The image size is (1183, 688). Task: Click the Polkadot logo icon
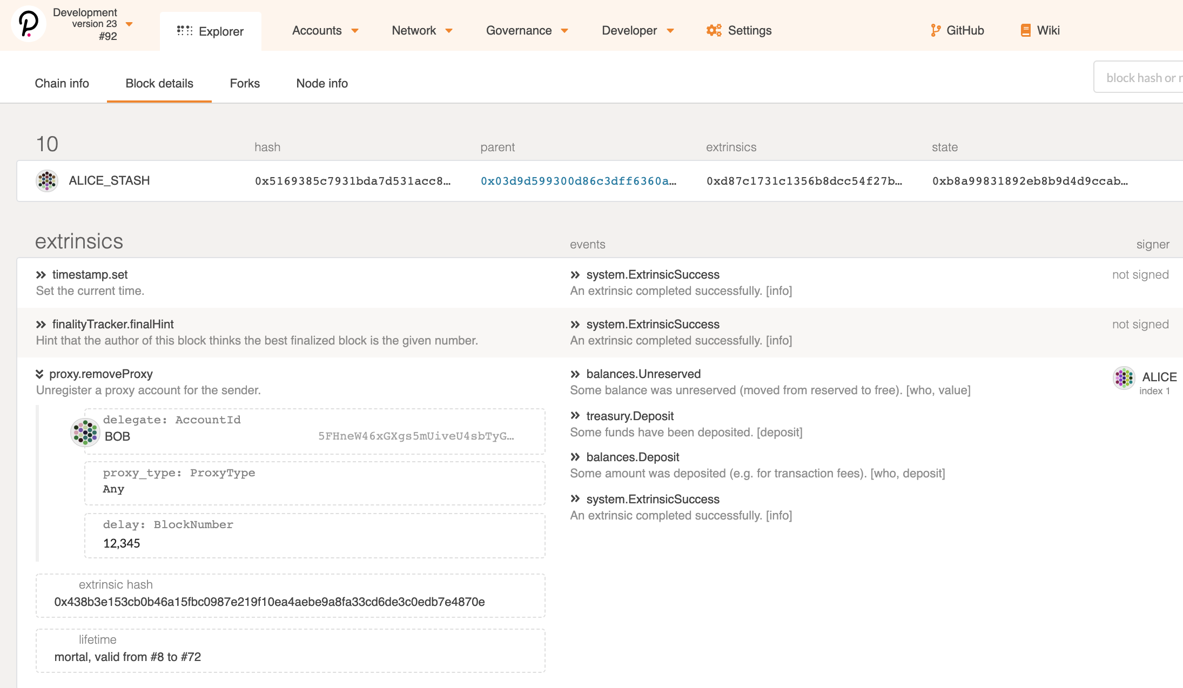click(x=28, y=24)
